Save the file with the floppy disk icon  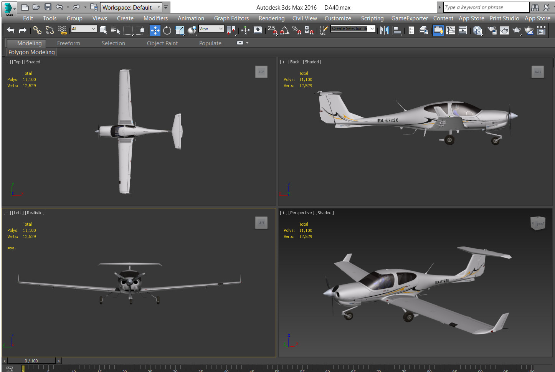coord(48,7)
